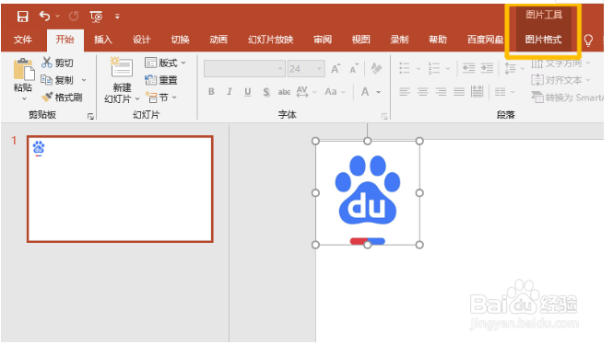613x345 pixels.
Task: Open the 字体 dialog launcher
Action: (x=384, y=116)
